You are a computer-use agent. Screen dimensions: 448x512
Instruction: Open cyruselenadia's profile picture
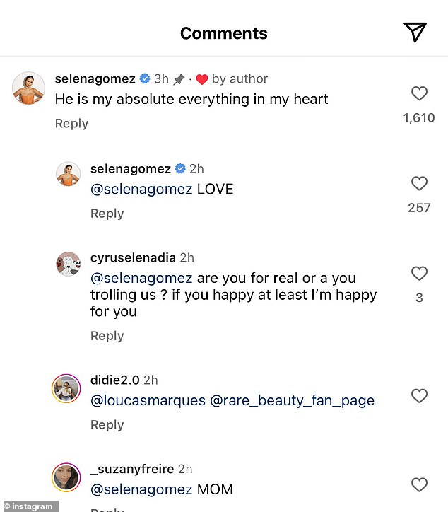click(x=69, y=264)
